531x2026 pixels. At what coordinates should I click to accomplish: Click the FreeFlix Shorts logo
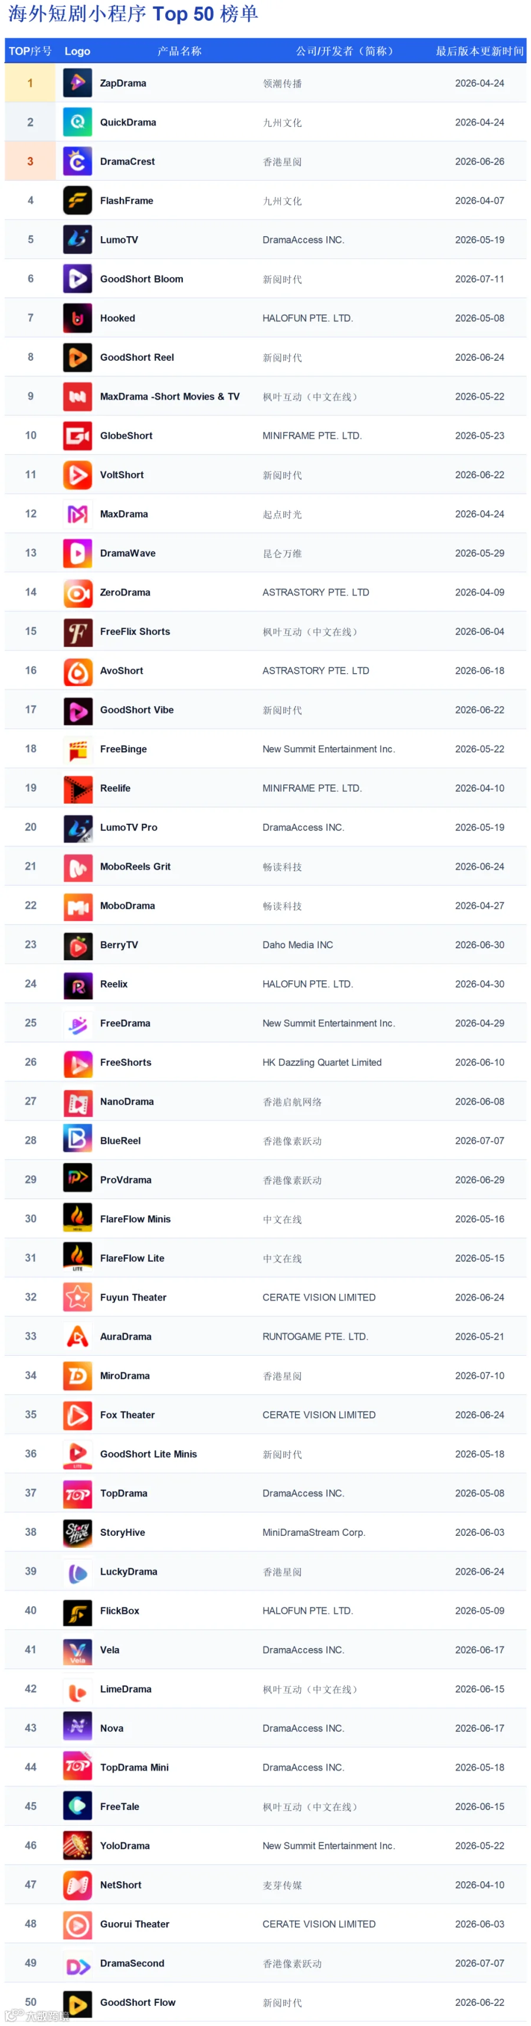77,632
